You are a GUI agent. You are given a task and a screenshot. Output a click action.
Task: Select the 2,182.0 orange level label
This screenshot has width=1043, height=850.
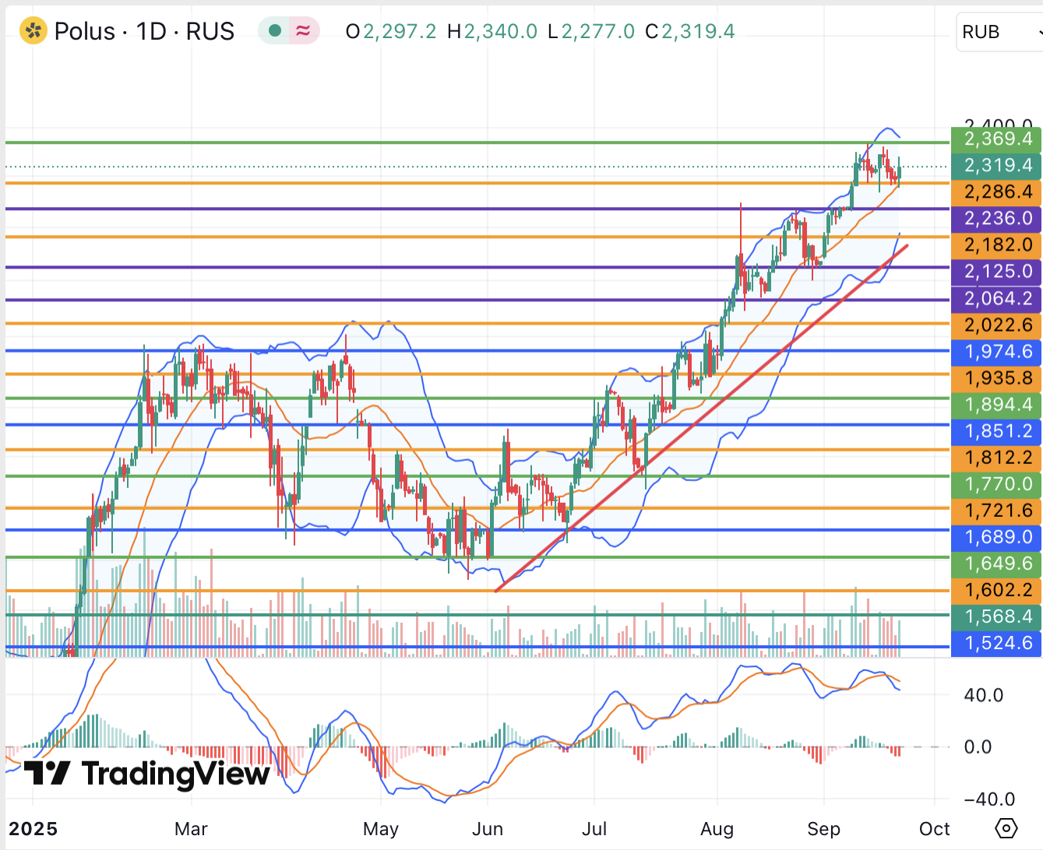tap(997, 244)
